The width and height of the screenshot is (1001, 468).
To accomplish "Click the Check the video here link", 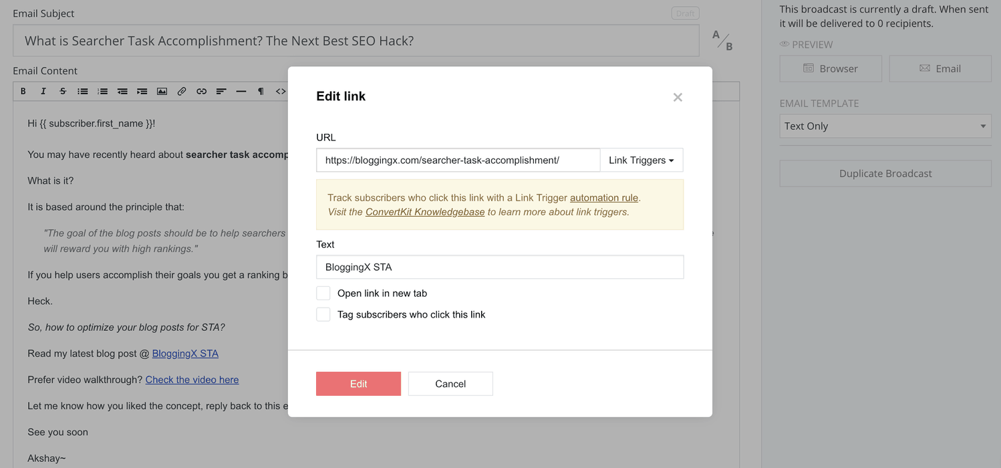I will click(192, 380).
